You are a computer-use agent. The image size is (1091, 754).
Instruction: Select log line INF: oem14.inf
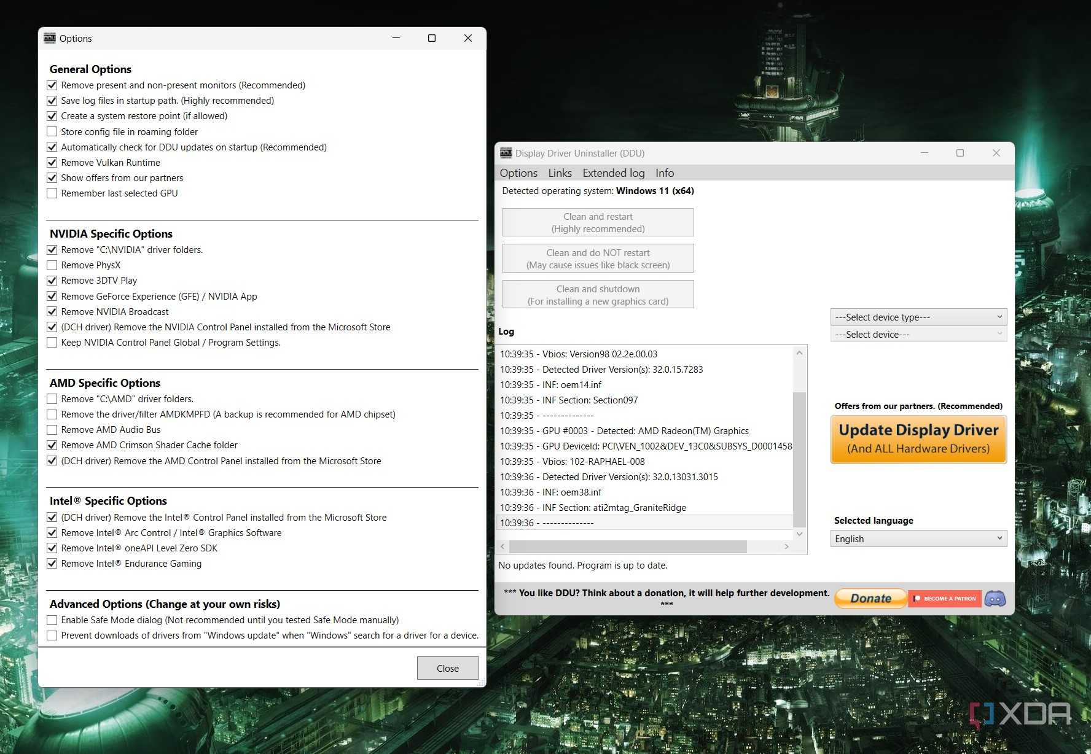[x=644, y=385]
